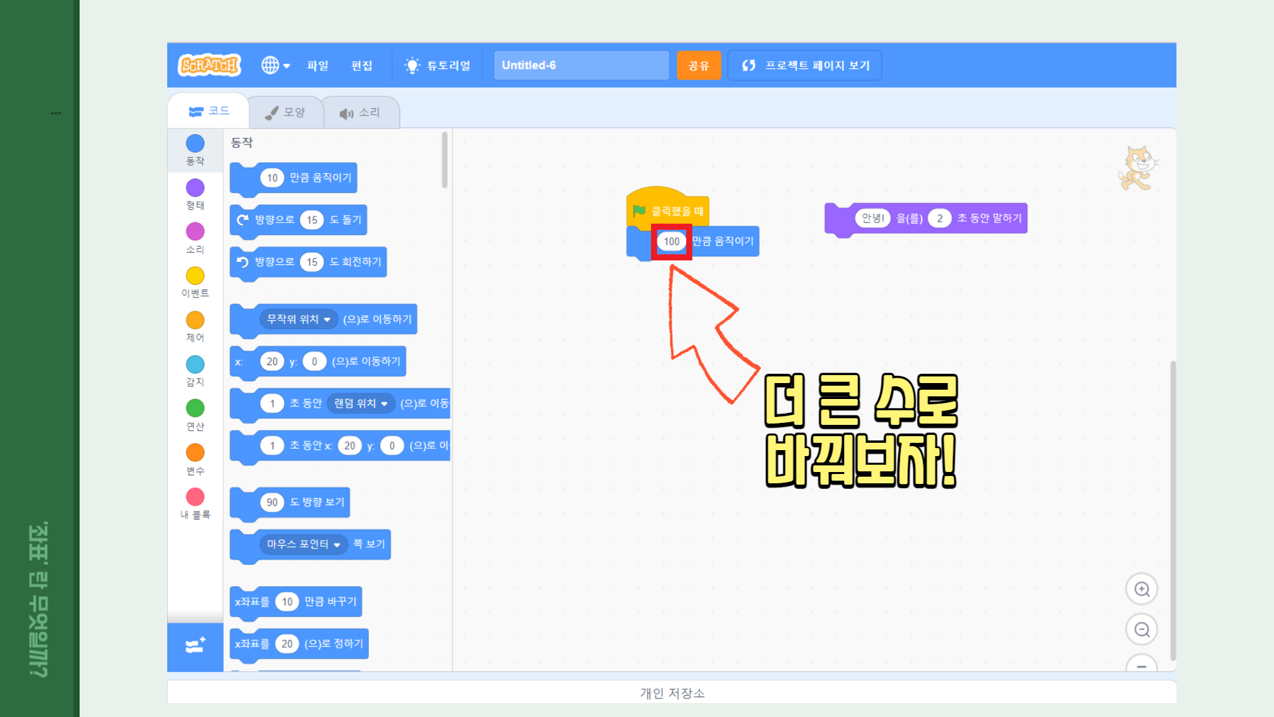The height and width of the screenshot is (717, 1274).
Task: Select the green 연산 category
Action: tap(195, 408)
